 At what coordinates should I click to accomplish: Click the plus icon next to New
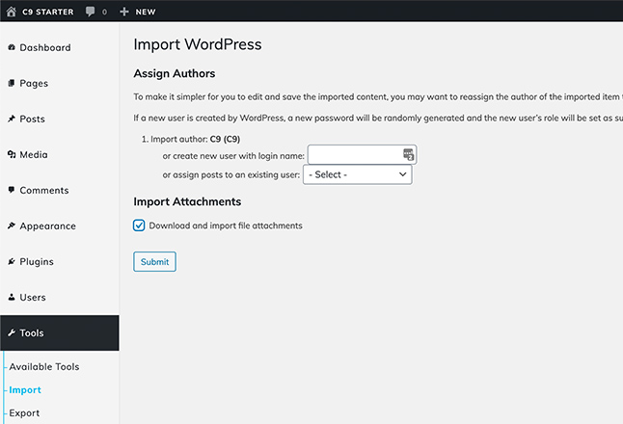tap(124, 12)
